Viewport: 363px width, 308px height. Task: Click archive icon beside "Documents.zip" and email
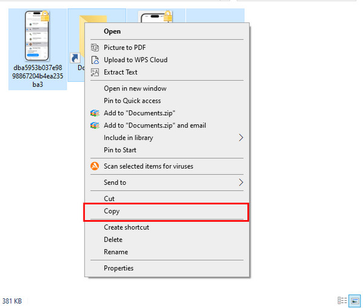(x=94, y=126)
